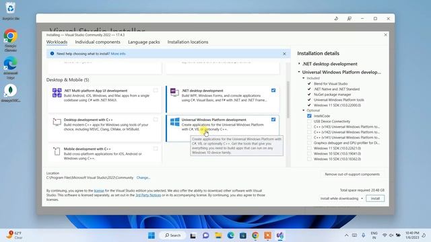The image size is (431, 242).
Task: Click the Desktop development with C++ icon
Action: point(57,122)
